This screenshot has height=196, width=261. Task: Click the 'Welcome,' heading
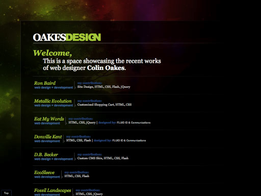pyautogui.click(x=53, y=53)
